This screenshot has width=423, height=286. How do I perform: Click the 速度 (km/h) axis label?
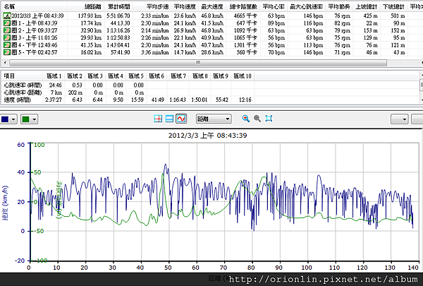tap(5, 203)
